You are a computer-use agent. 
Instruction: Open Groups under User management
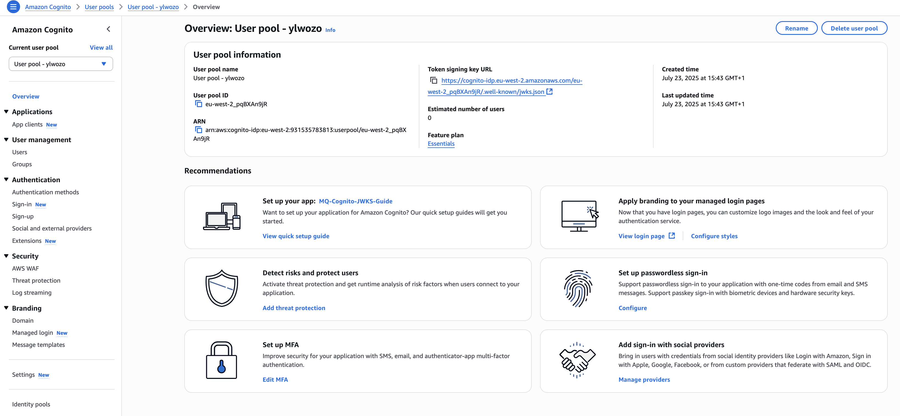click(22, 164)
